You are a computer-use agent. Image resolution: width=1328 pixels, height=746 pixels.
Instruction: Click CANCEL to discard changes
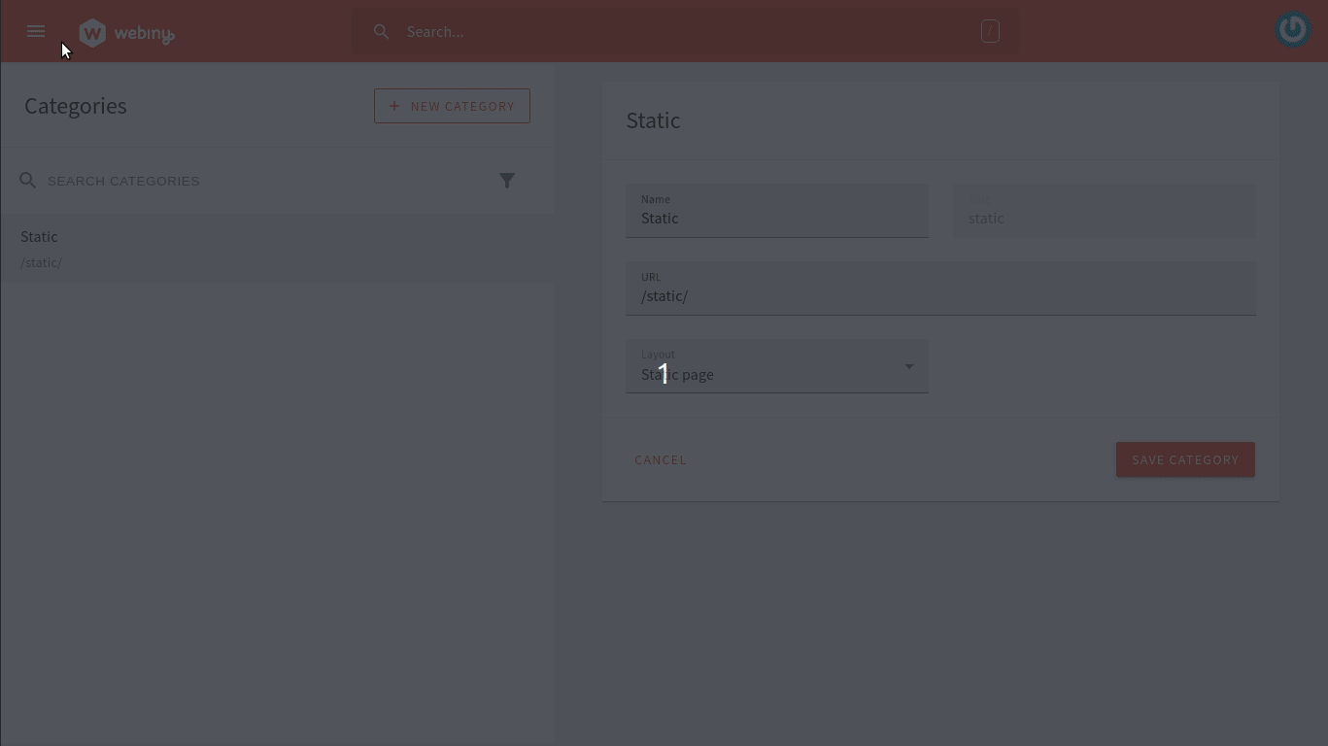point(661,459)
